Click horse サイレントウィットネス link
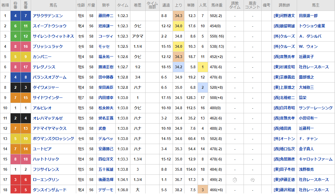335x194 pixels. pos(53,36)
